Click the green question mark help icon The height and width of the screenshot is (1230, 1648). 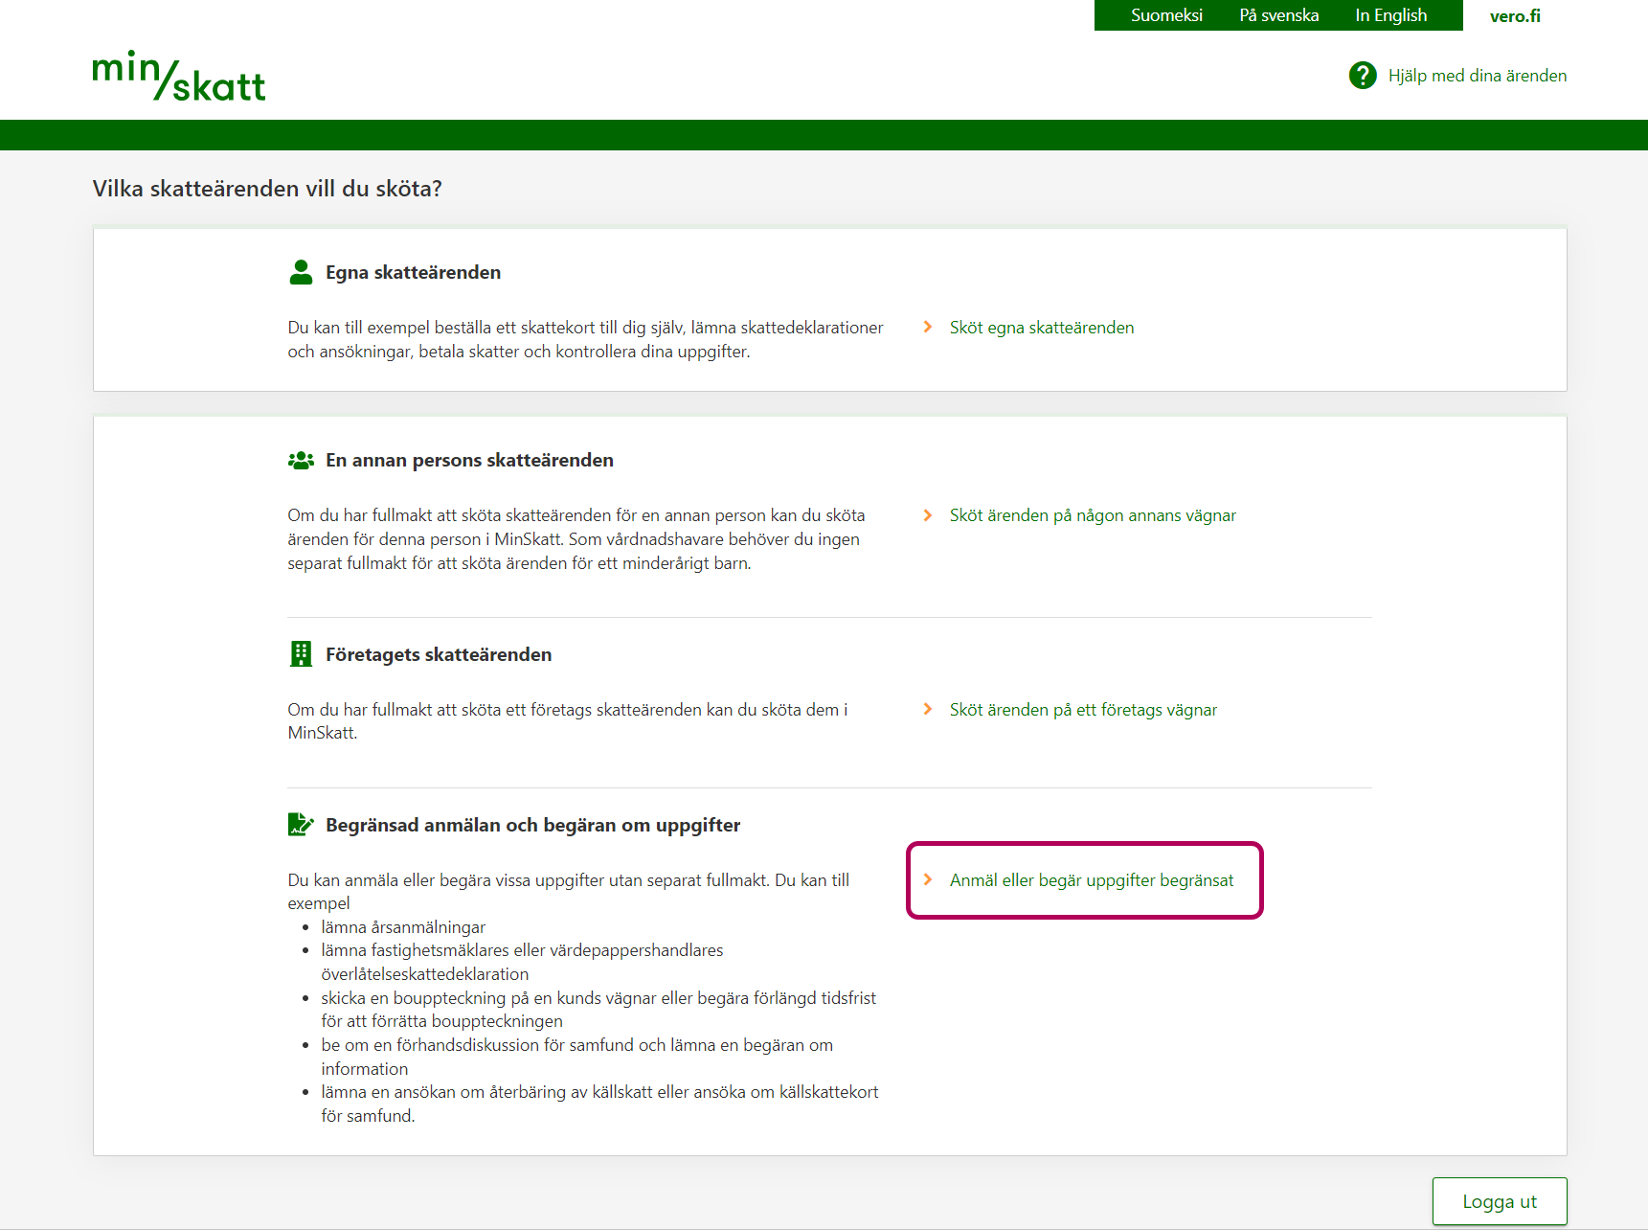pos(1362,76)
